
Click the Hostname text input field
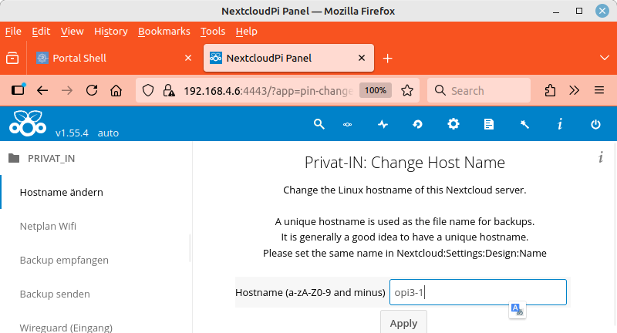(477, 292)
